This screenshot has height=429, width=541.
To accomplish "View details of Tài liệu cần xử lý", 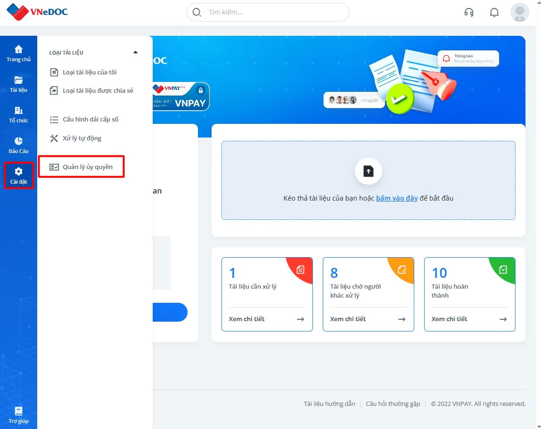I will pos(246,319).
